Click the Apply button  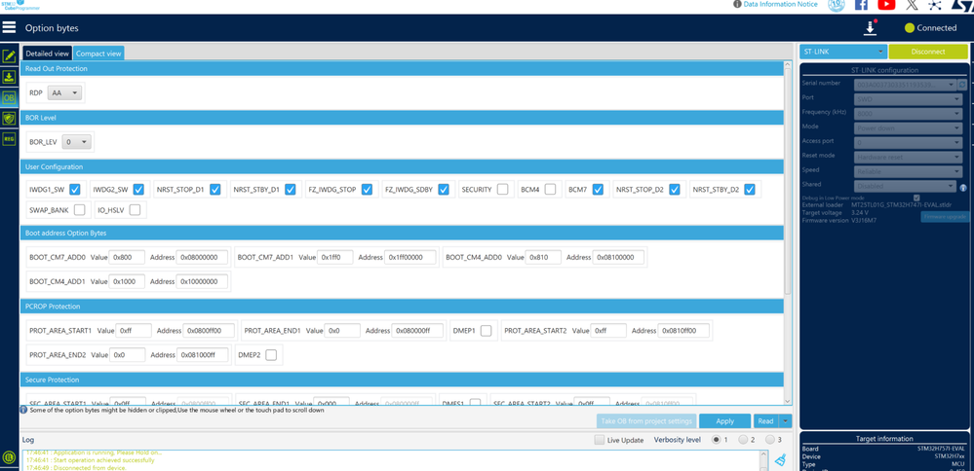[724, 420]
